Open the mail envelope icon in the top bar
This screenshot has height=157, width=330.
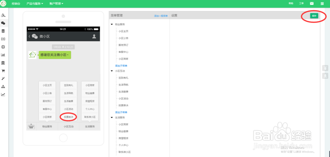(312, 4)
